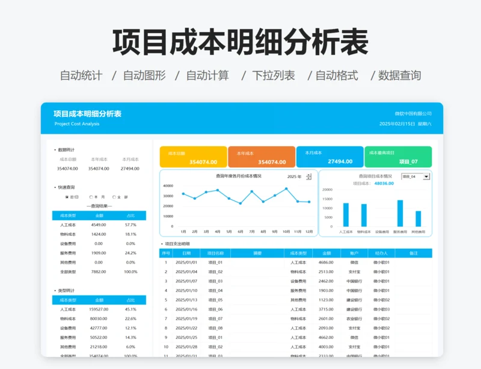Viewport: 481px width, 369px height.
Task: Click the 人工成本 bar in the project chart
Action: (x=346, y=215)
